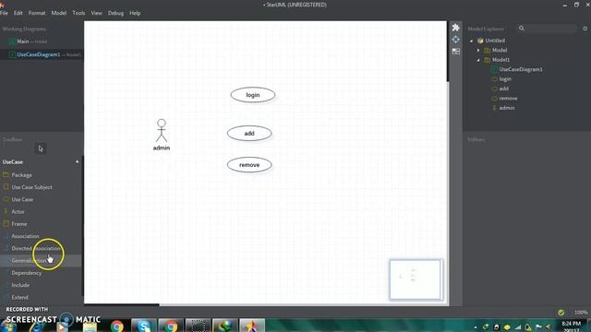Viewport: 591px width, 332px height.
Task: Select the remove use case ellipse
Action: click(x=249, y=165)
